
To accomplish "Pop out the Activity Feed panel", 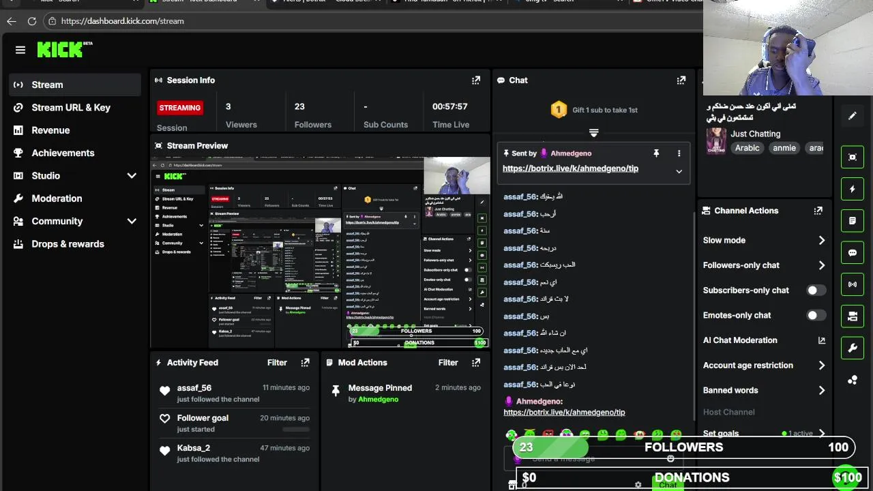I will [x=306, y=363].
